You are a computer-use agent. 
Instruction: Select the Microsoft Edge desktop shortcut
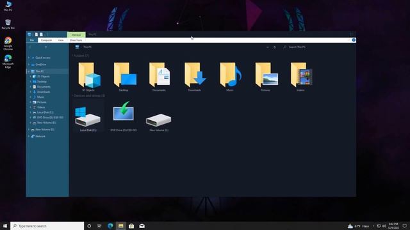point(8,61)
